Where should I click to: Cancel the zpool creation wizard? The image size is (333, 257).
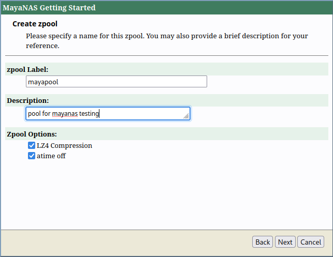[x=311, y=242]
